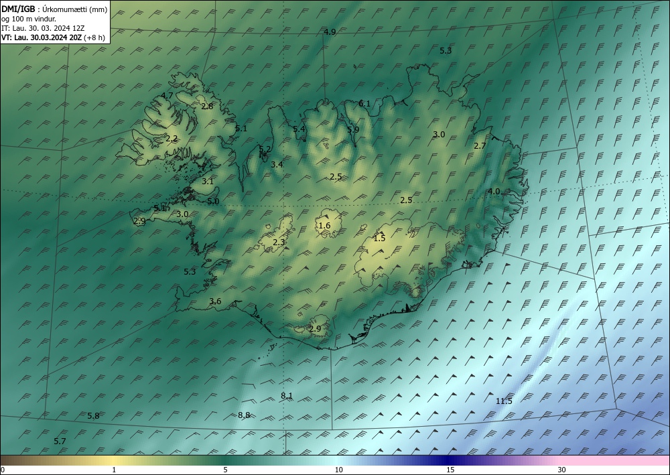Click the colorbar label '30'
The width and height of the screenshot is (670, 475).
click(x=562, y=470)
